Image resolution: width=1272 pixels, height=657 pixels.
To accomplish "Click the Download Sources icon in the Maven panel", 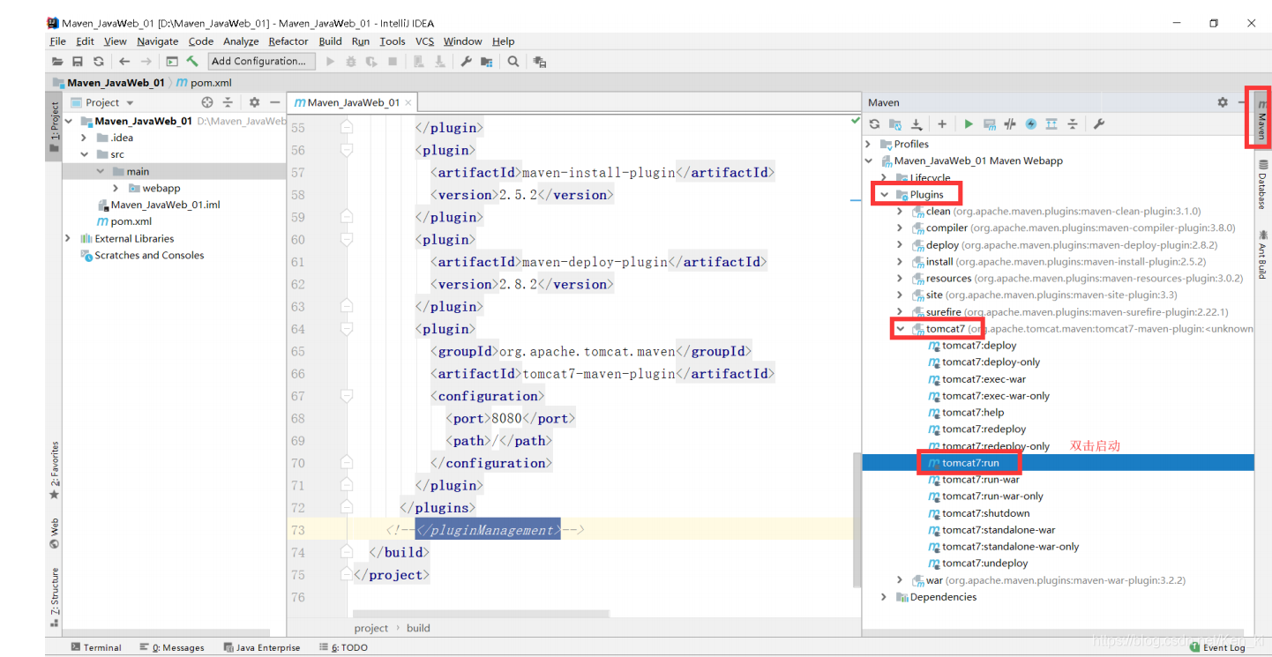I will pos(917,124).
